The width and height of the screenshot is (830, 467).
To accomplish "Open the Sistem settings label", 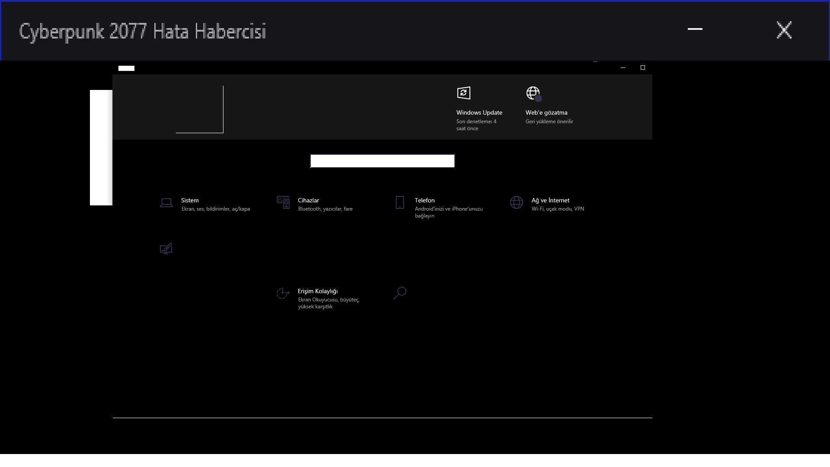I will point(190,200).
